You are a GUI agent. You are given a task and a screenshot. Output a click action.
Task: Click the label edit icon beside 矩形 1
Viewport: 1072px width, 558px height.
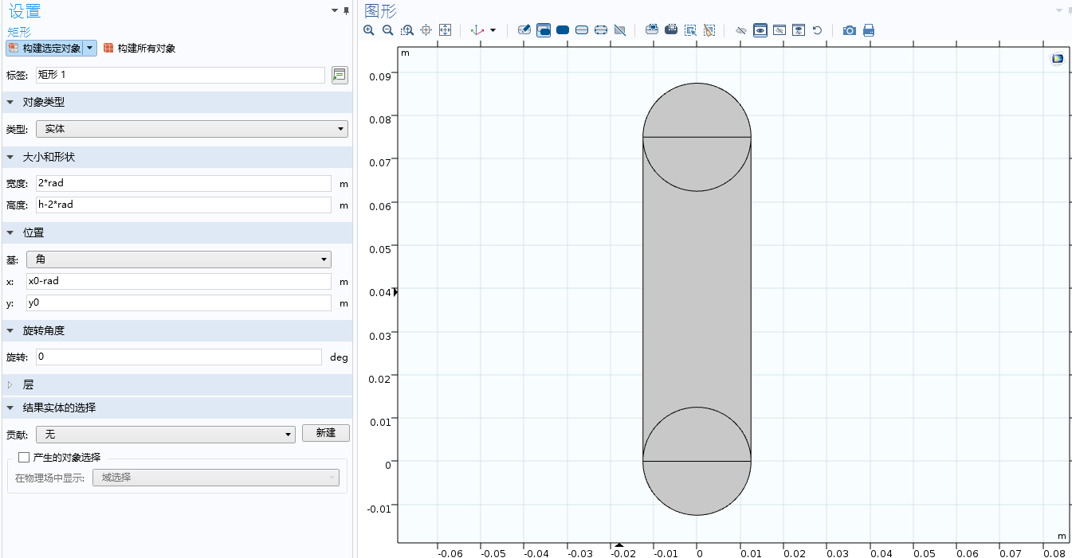click(x=340, y=75)
